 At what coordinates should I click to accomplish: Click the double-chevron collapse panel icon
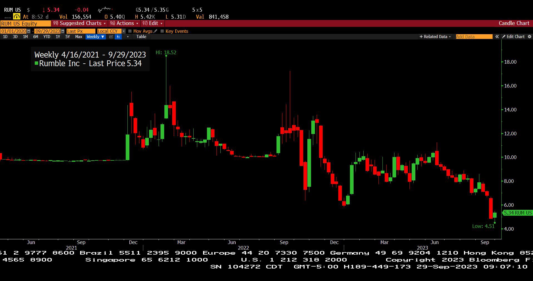[x=497, y=37]
